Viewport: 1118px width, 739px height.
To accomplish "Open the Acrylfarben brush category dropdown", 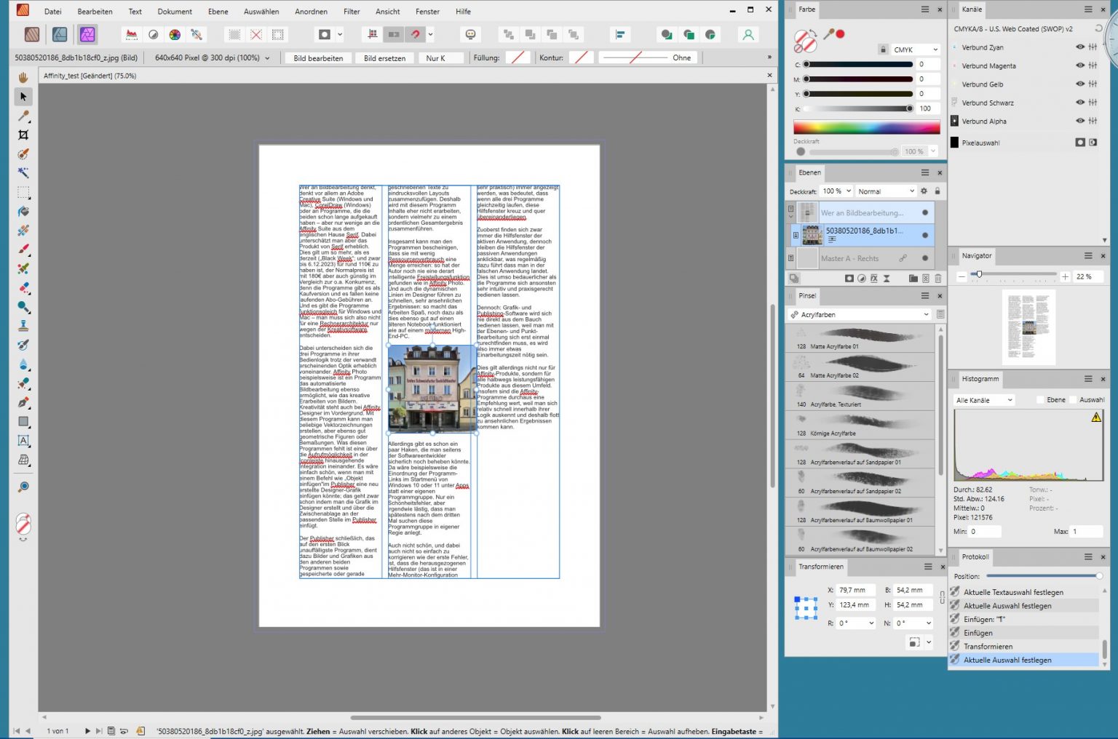I will coord(860,315).
